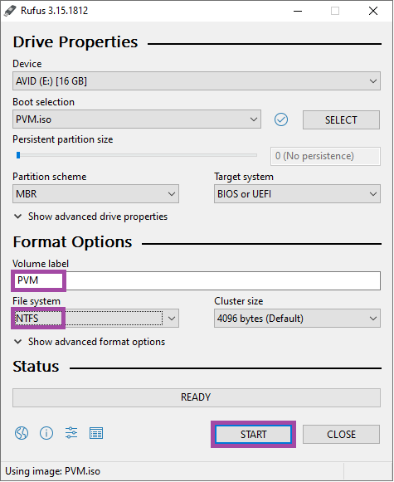Expand Show advanced drive properties

tap(91, 217)
